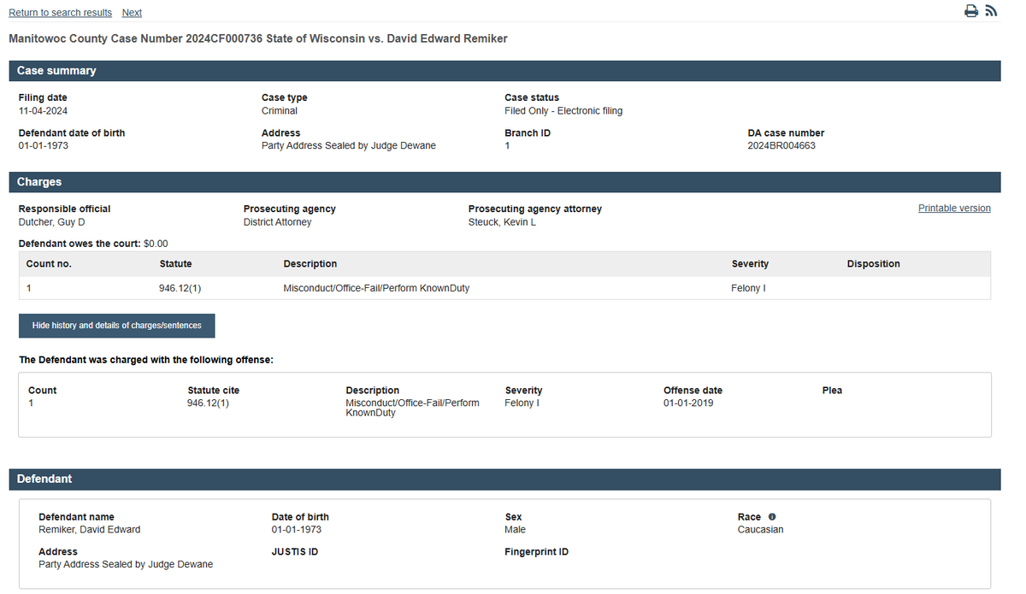
Task: Select case summary address sealed by Judge Dewane
Action: (x=349, y=146)
